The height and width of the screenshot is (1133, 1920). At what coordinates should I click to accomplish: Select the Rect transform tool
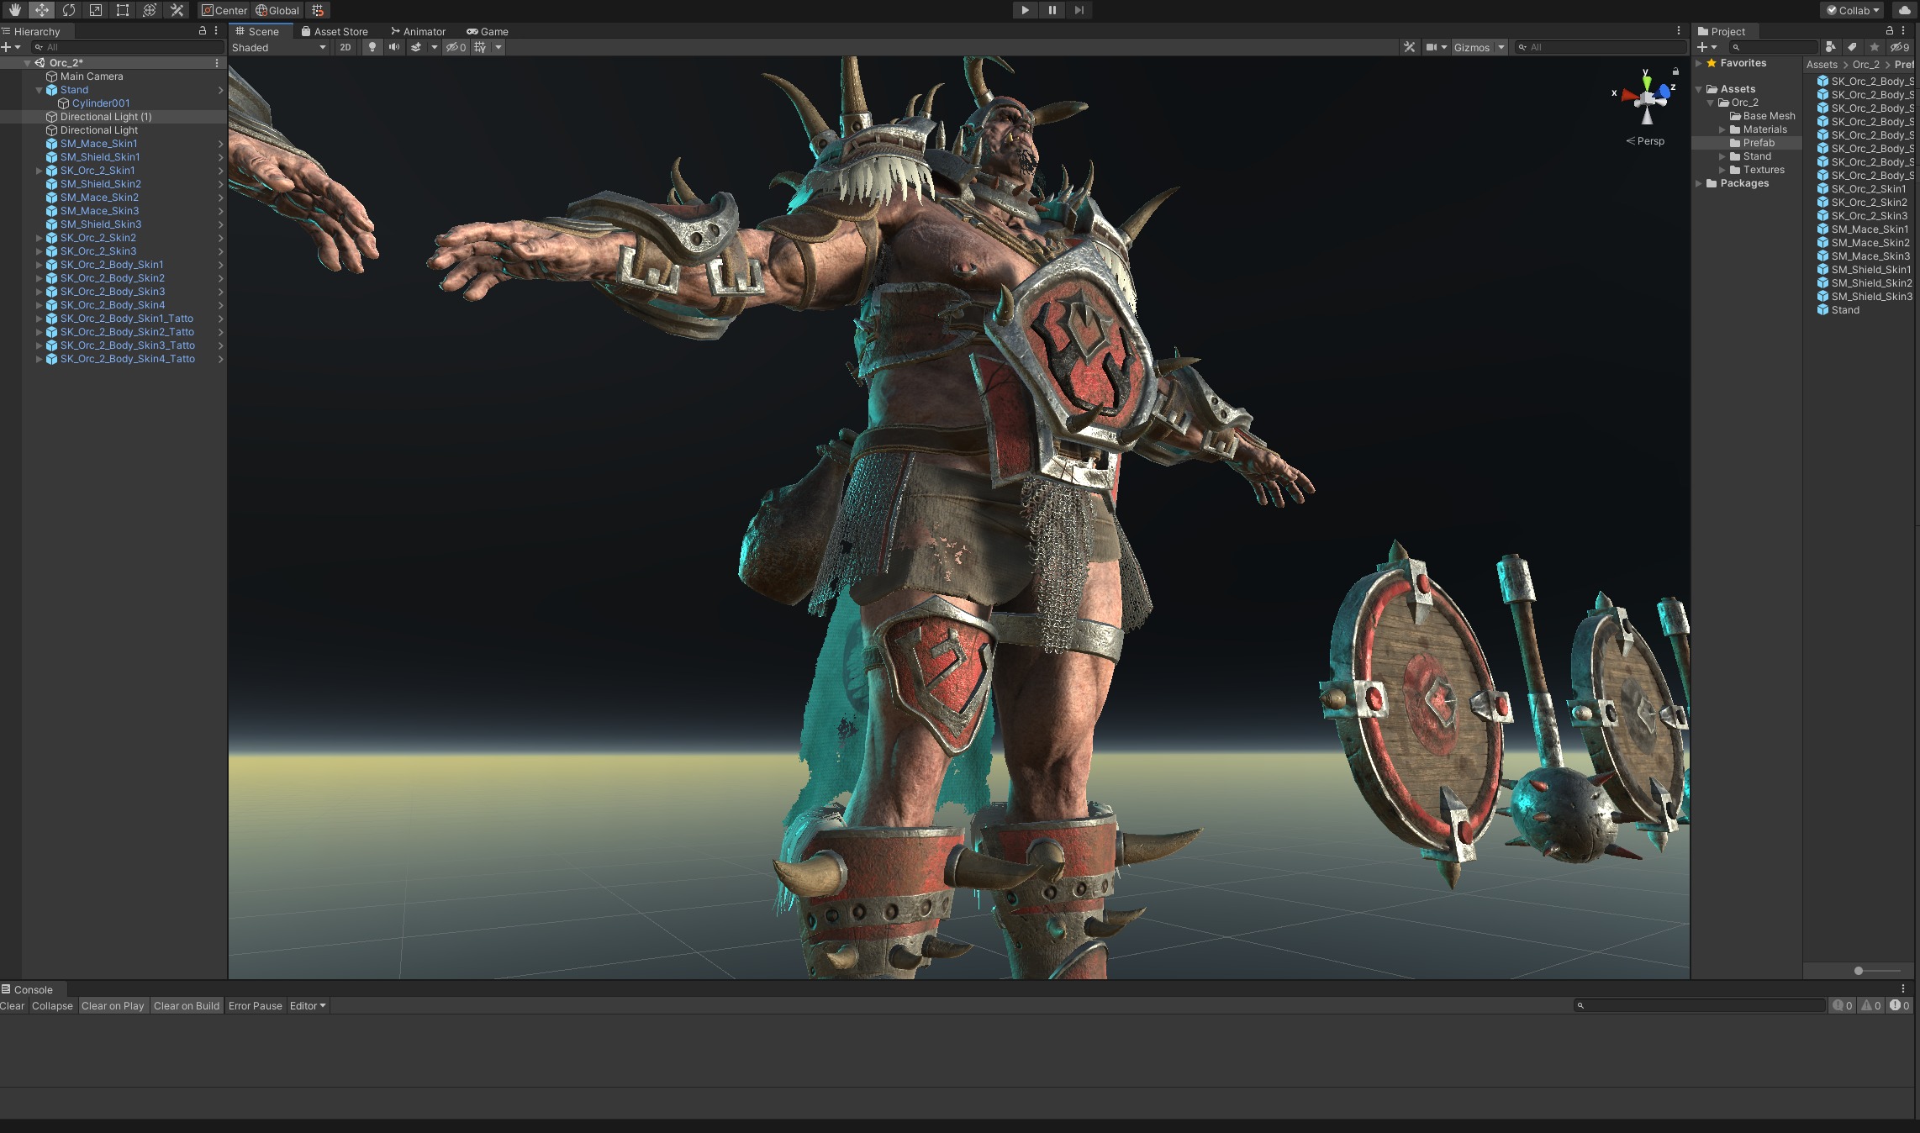(x=122, y=10)
